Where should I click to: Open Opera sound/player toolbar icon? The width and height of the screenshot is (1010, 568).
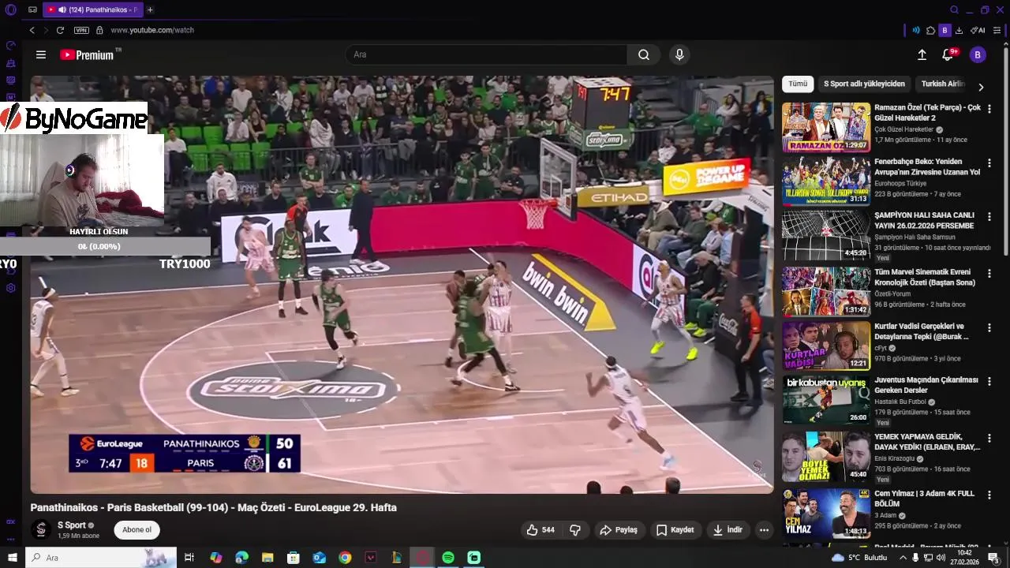pos(916,30)
